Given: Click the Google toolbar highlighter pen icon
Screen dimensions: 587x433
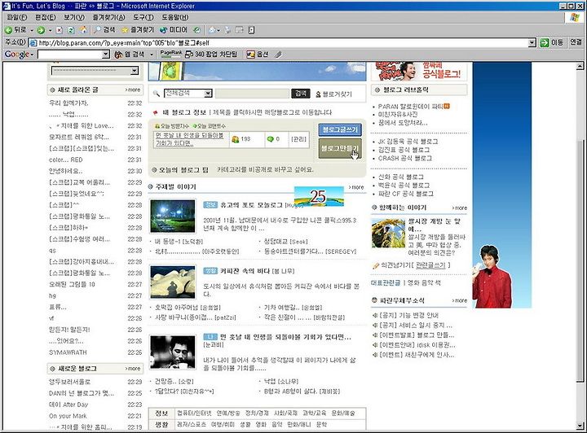Looking at the screenshot, I should [x=278, y=55].
